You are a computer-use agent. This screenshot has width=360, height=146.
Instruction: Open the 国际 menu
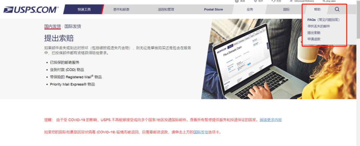pyautogui.click(x=286, y=9)
